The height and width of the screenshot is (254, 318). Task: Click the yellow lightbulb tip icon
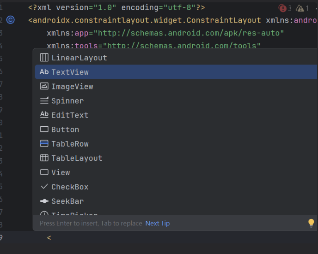pyautogui.click(x=311, y=223)
